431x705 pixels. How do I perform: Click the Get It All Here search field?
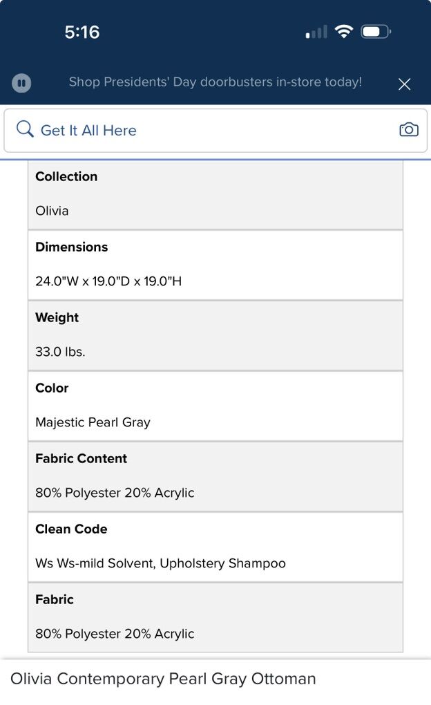[207, 130]
